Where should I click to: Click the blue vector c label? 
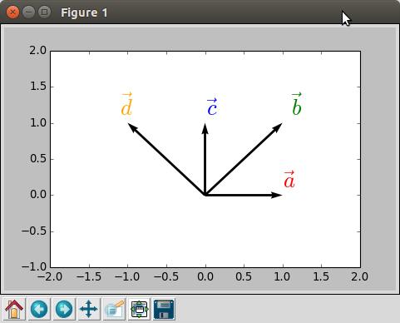click(x=212, y=107)
